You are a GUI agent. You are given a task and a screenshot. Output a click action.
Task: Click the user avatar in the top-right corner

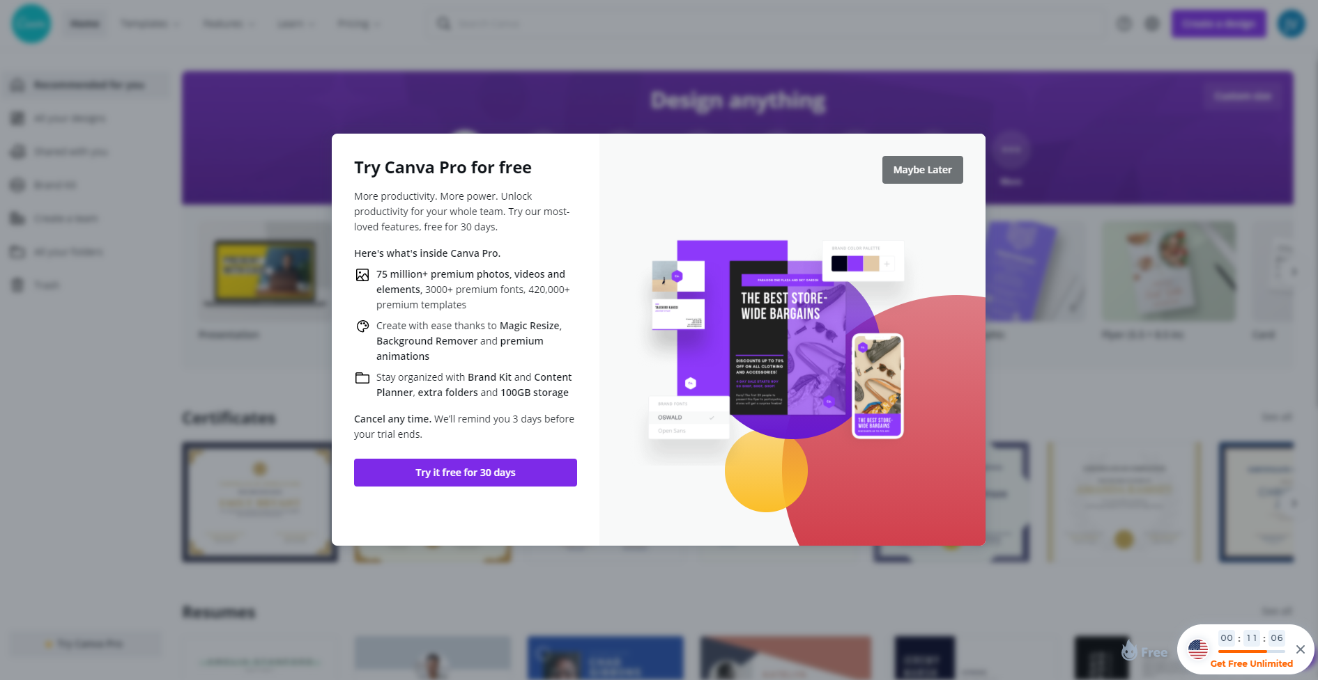(x=1292, y=24)
